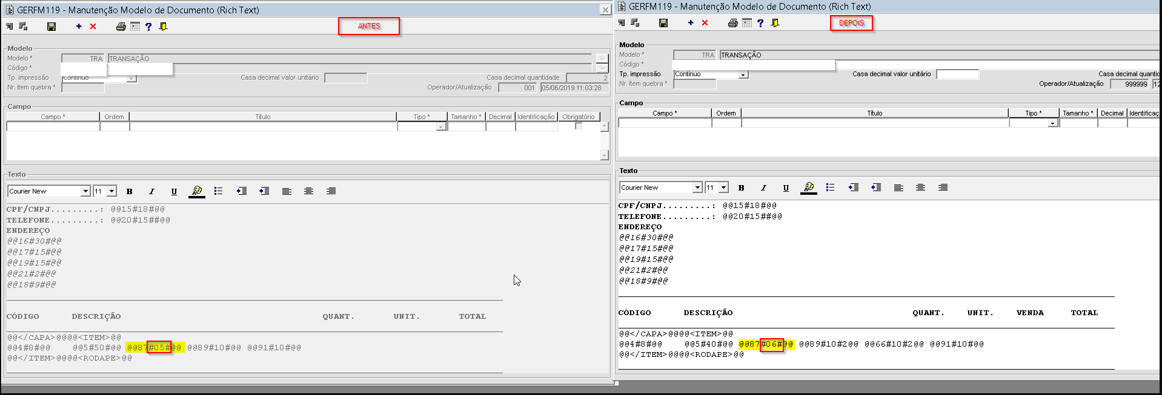Click the printer icon in DEPOIS window toolbar
1162x395 pixels.
coord(733,23)
